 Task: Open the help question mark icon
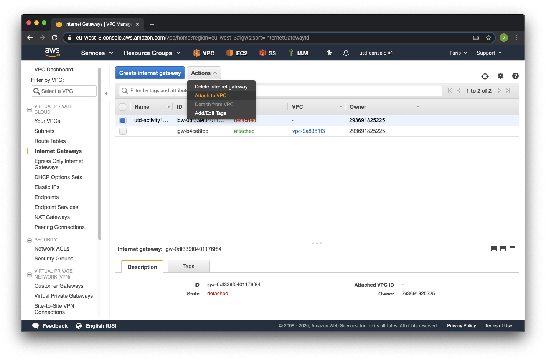click(515, 76)
